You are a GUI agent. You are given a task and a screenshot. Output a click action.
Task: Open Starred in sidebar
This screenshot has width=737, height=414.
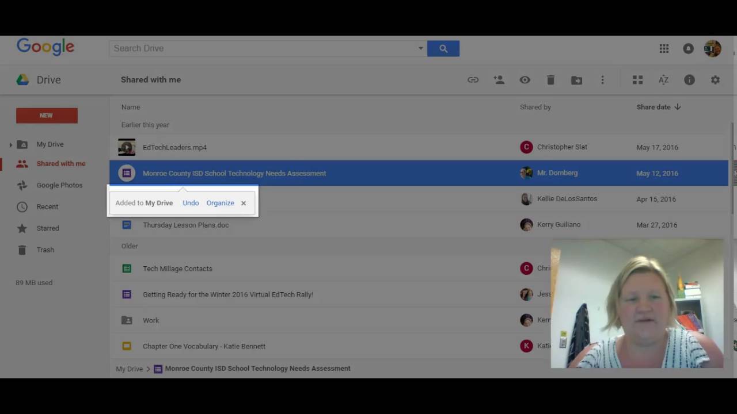point(48,228)
